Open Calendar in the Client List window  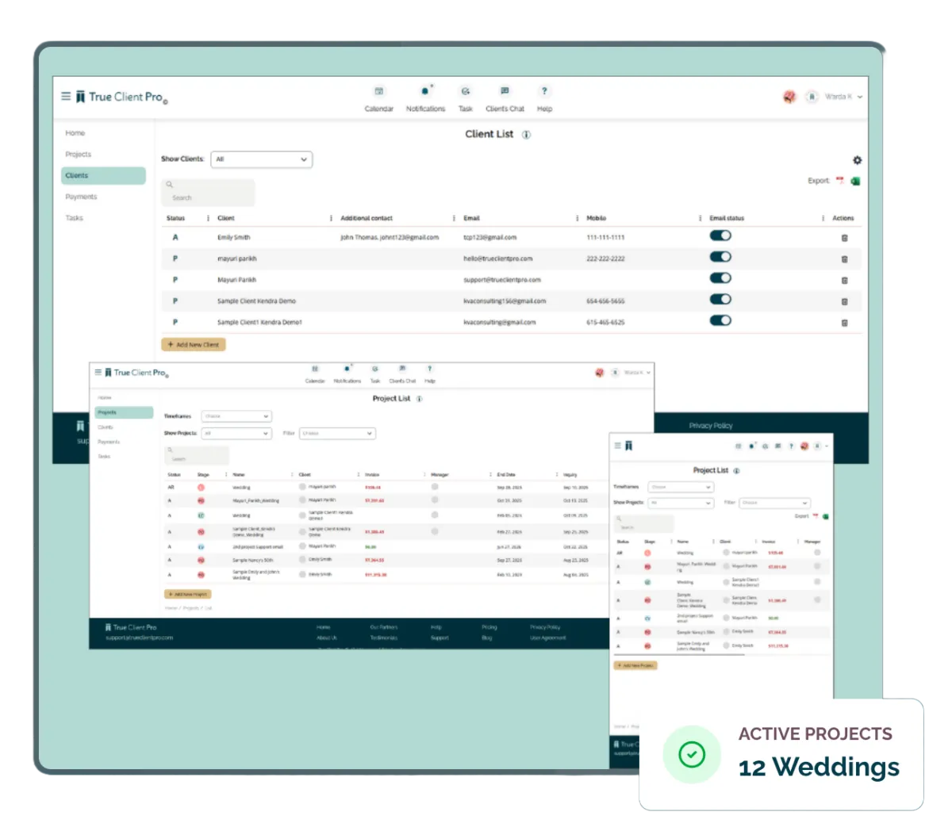pyautogui.click(x=379, y=99)
